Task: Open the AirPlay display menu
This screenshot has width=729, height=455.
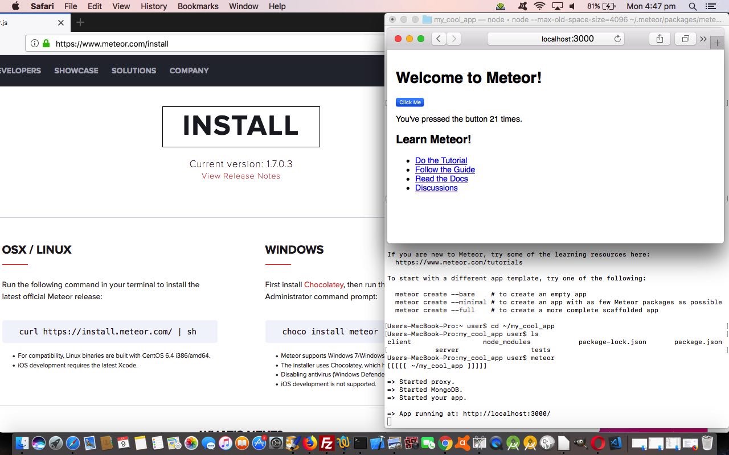Action: (x=557, y=6)
